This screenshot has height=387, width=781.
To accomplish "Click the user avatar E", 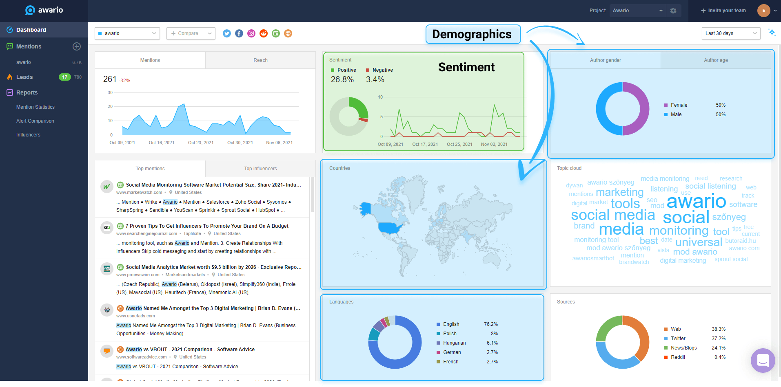I will point(763,11).
